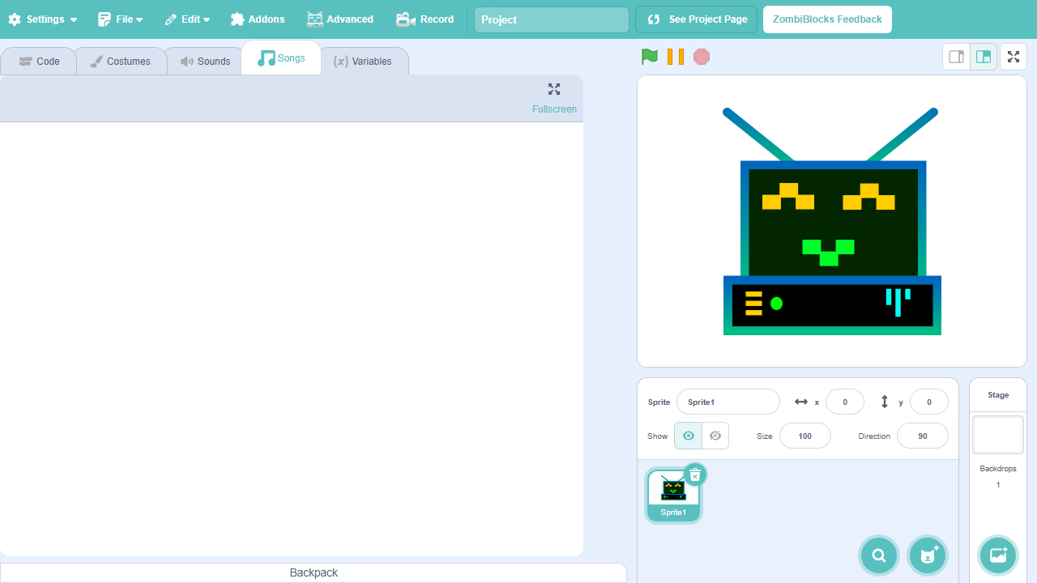The image size is (1037, 583).
Task: Click the Fullscreen icon in songs editor
Action: (x=554, y=89)
